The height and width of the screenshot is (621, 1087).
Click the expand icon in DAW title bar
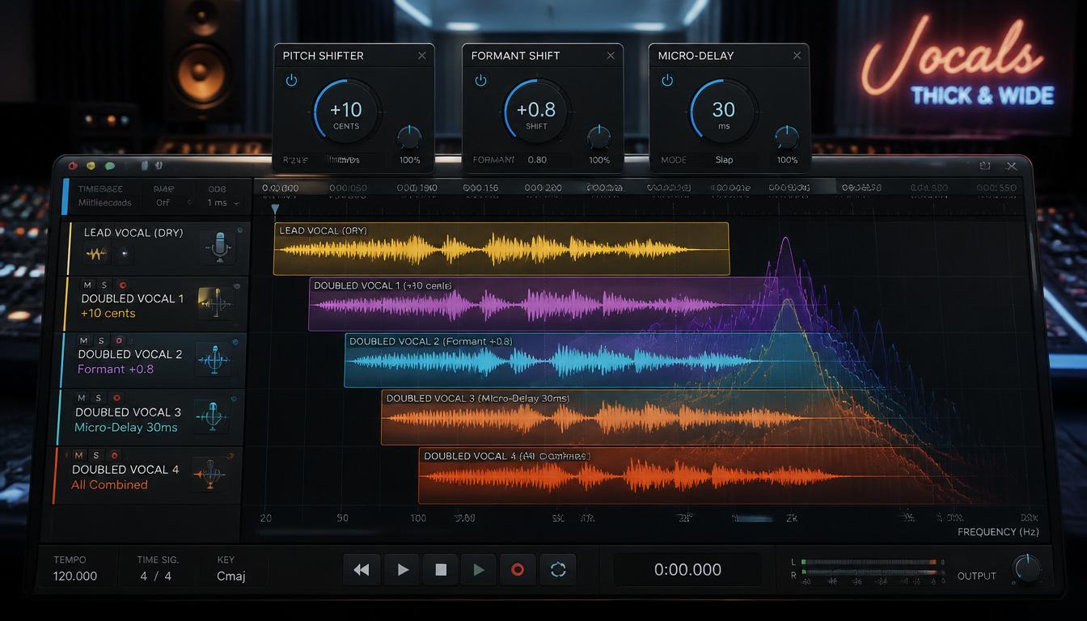984,166
